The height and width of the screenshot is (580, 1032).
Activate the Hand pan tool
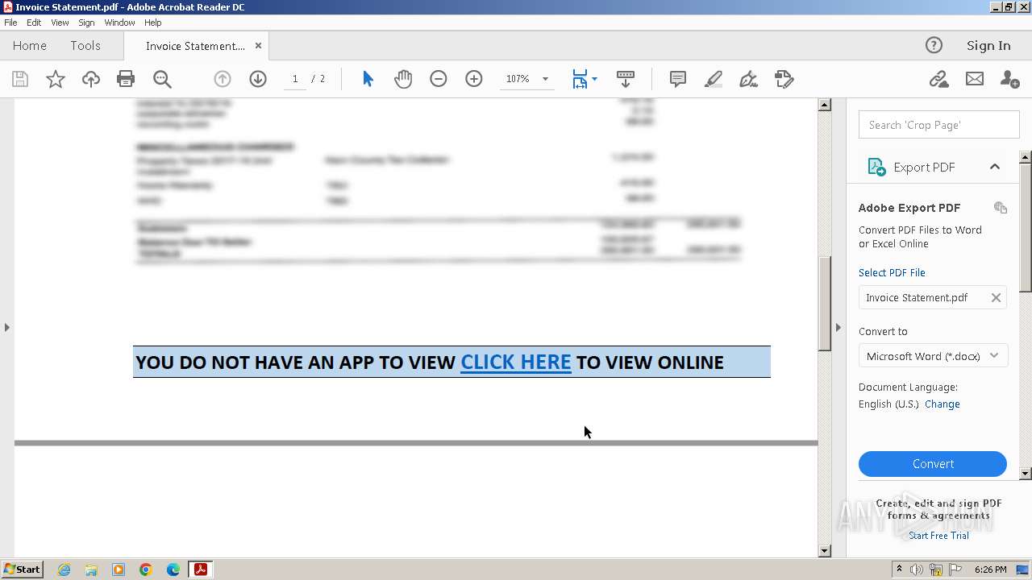coord(403,79)
